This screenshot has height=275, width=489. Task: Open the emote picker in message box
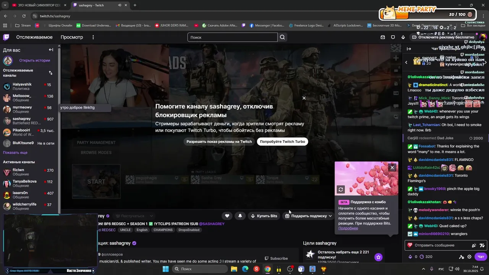tap(482, 245)
